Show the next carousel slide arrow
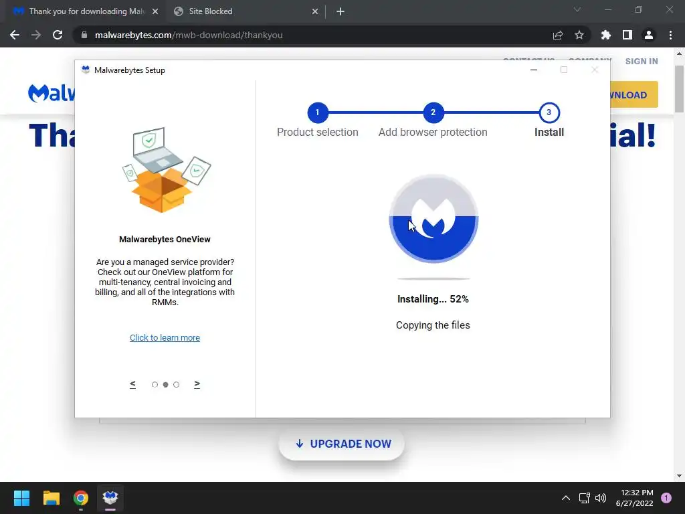The height and width of the screenshot is (514, 685). 197,384
